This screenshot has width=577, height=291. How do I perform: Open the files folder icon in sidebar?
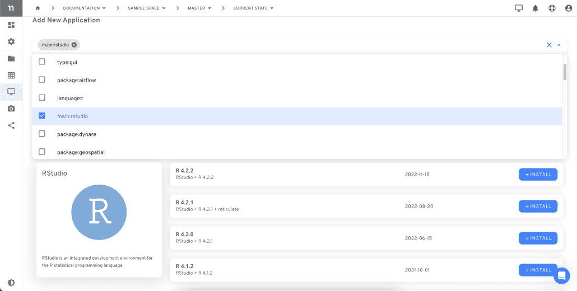pos(11,58)
